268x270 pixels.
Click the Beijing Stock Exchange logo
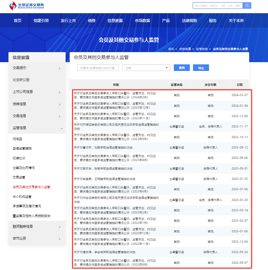click(27, 6)
